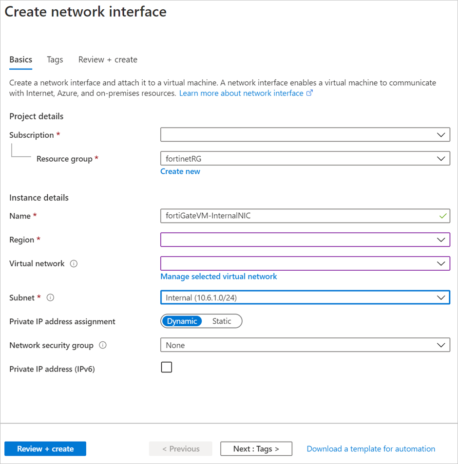The height and width of the screenshot is (464, 458).
Task: Select Static private IP assignment
Action: tap(222, 321)
